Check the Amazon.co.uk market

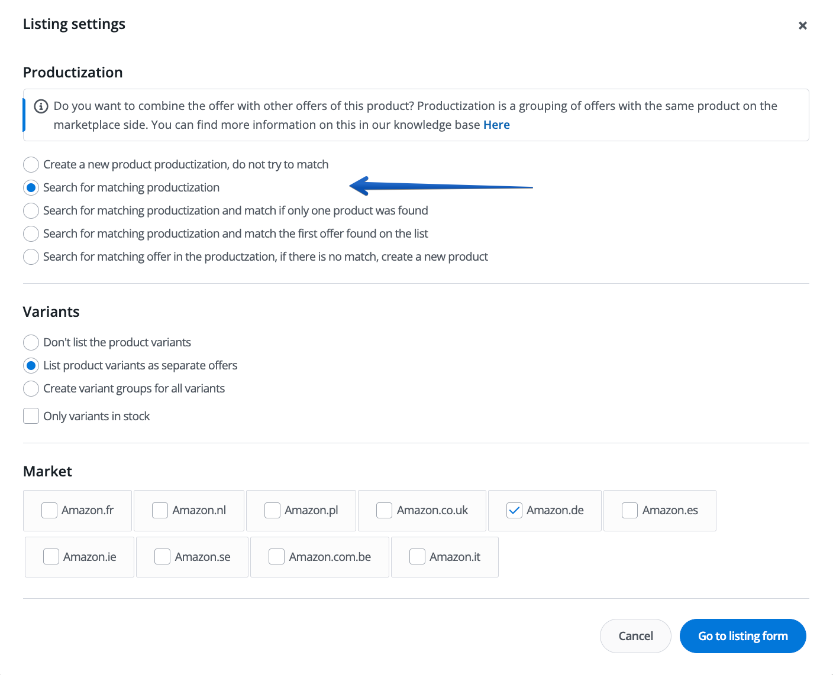pyautogui.click(x=385, y=510)
